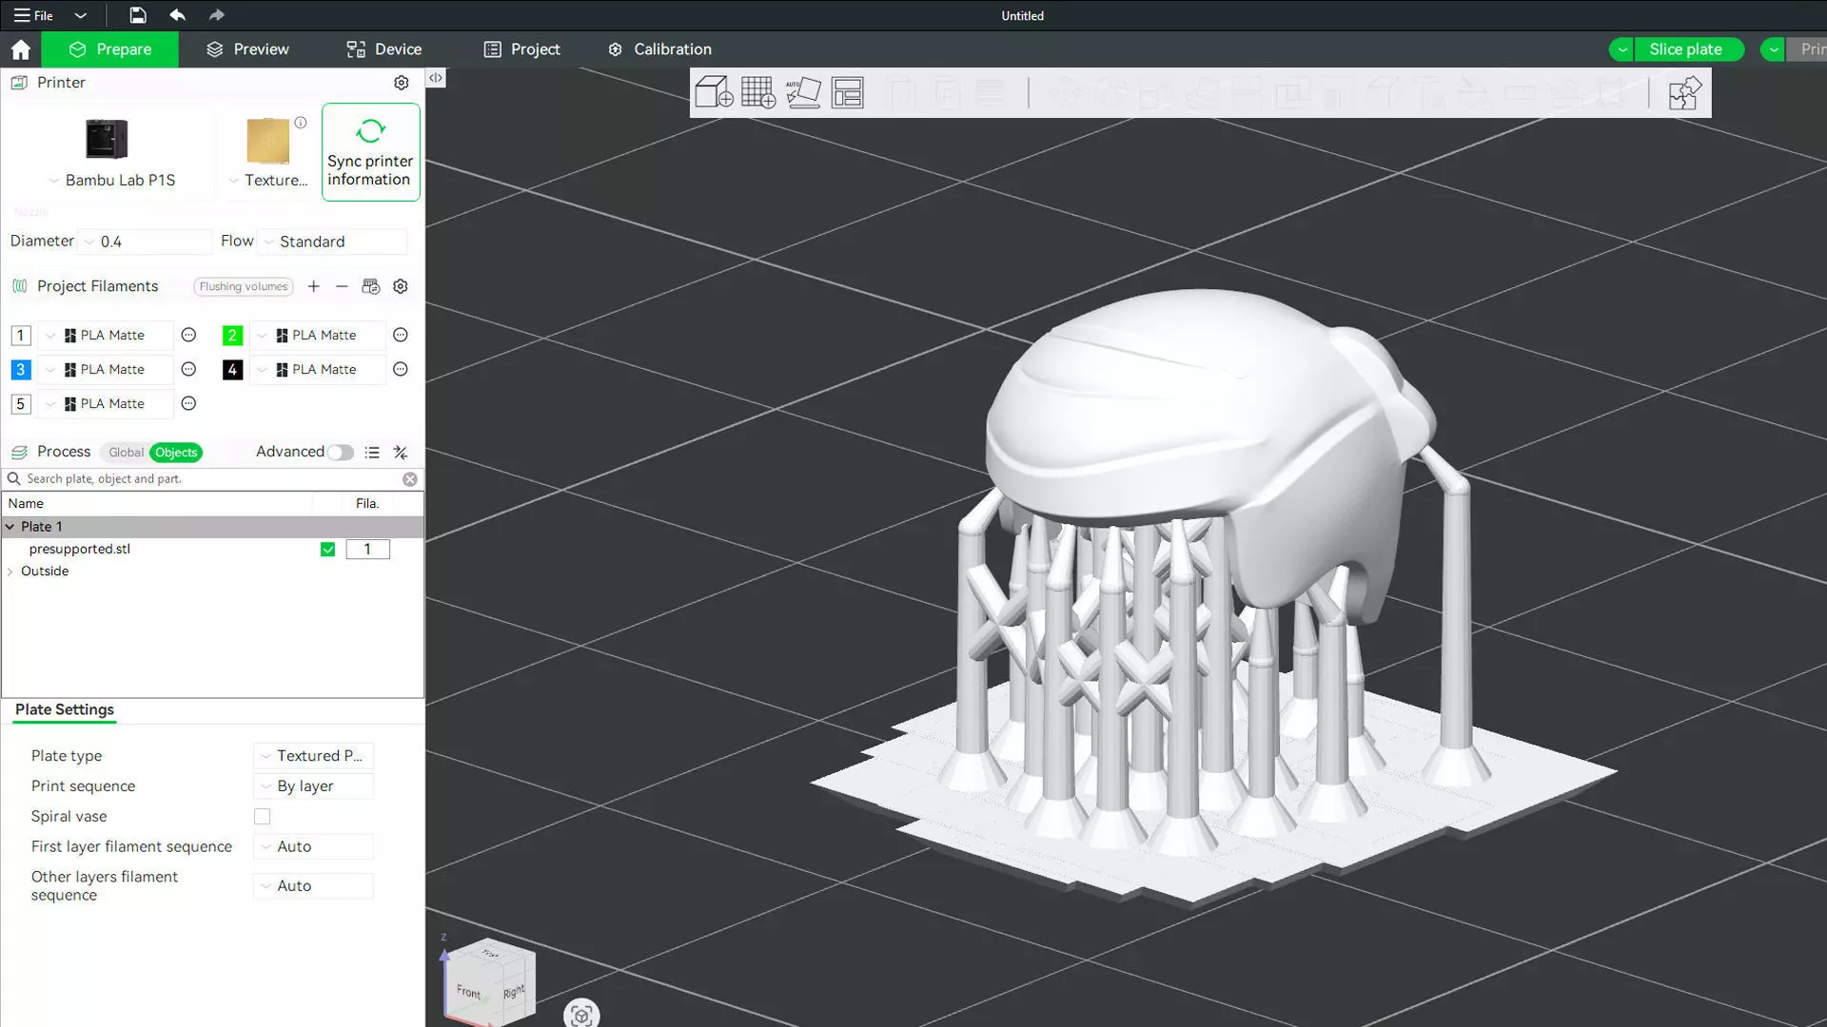Click the Add plate grid icon
This screenshot has width=1827, height=1027.
[x=758, y=92]
